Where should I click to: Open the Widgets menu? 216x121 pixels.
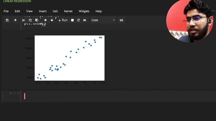tap(84, 11)
